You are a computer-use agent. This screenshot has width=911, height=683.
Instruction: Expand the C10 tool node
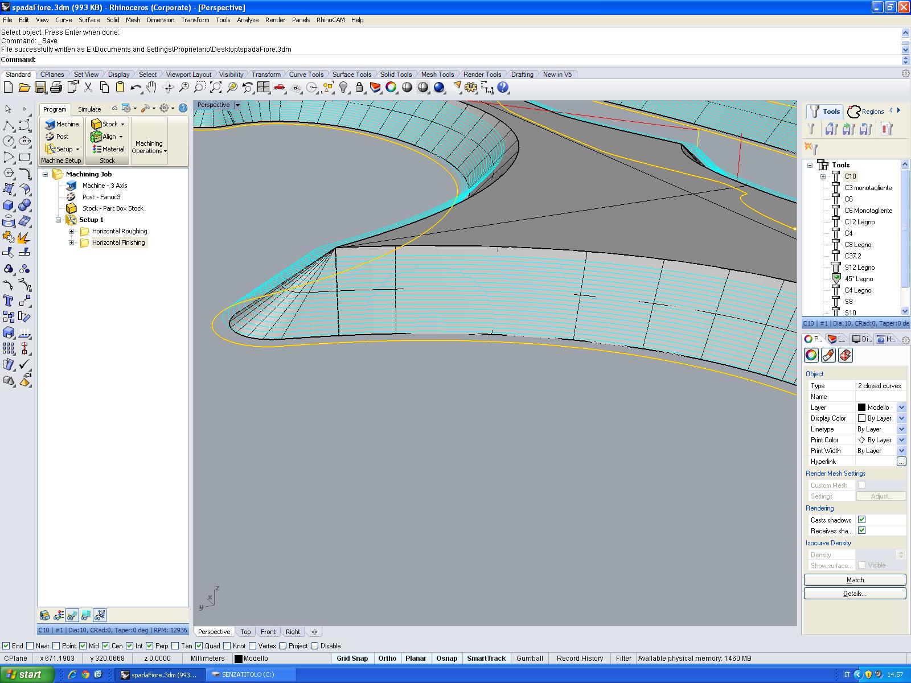[x=823, y=176]
